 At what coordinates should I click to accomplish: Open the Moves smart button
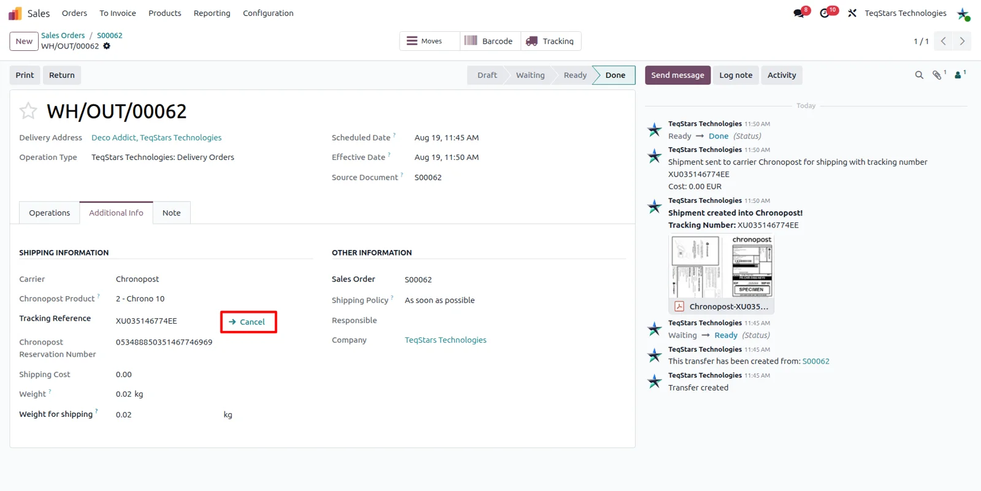[430, 41]
